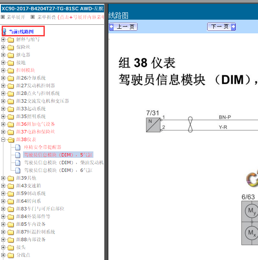Expand the 继电器 folder node
Screen dimensions: 258x260
click(3, 55)
